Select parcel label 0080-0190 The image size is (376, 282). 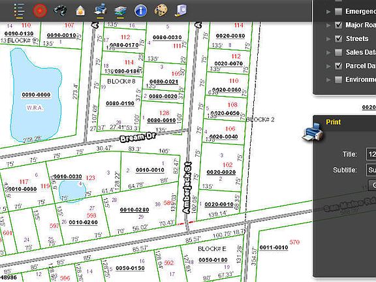point(120,104)
